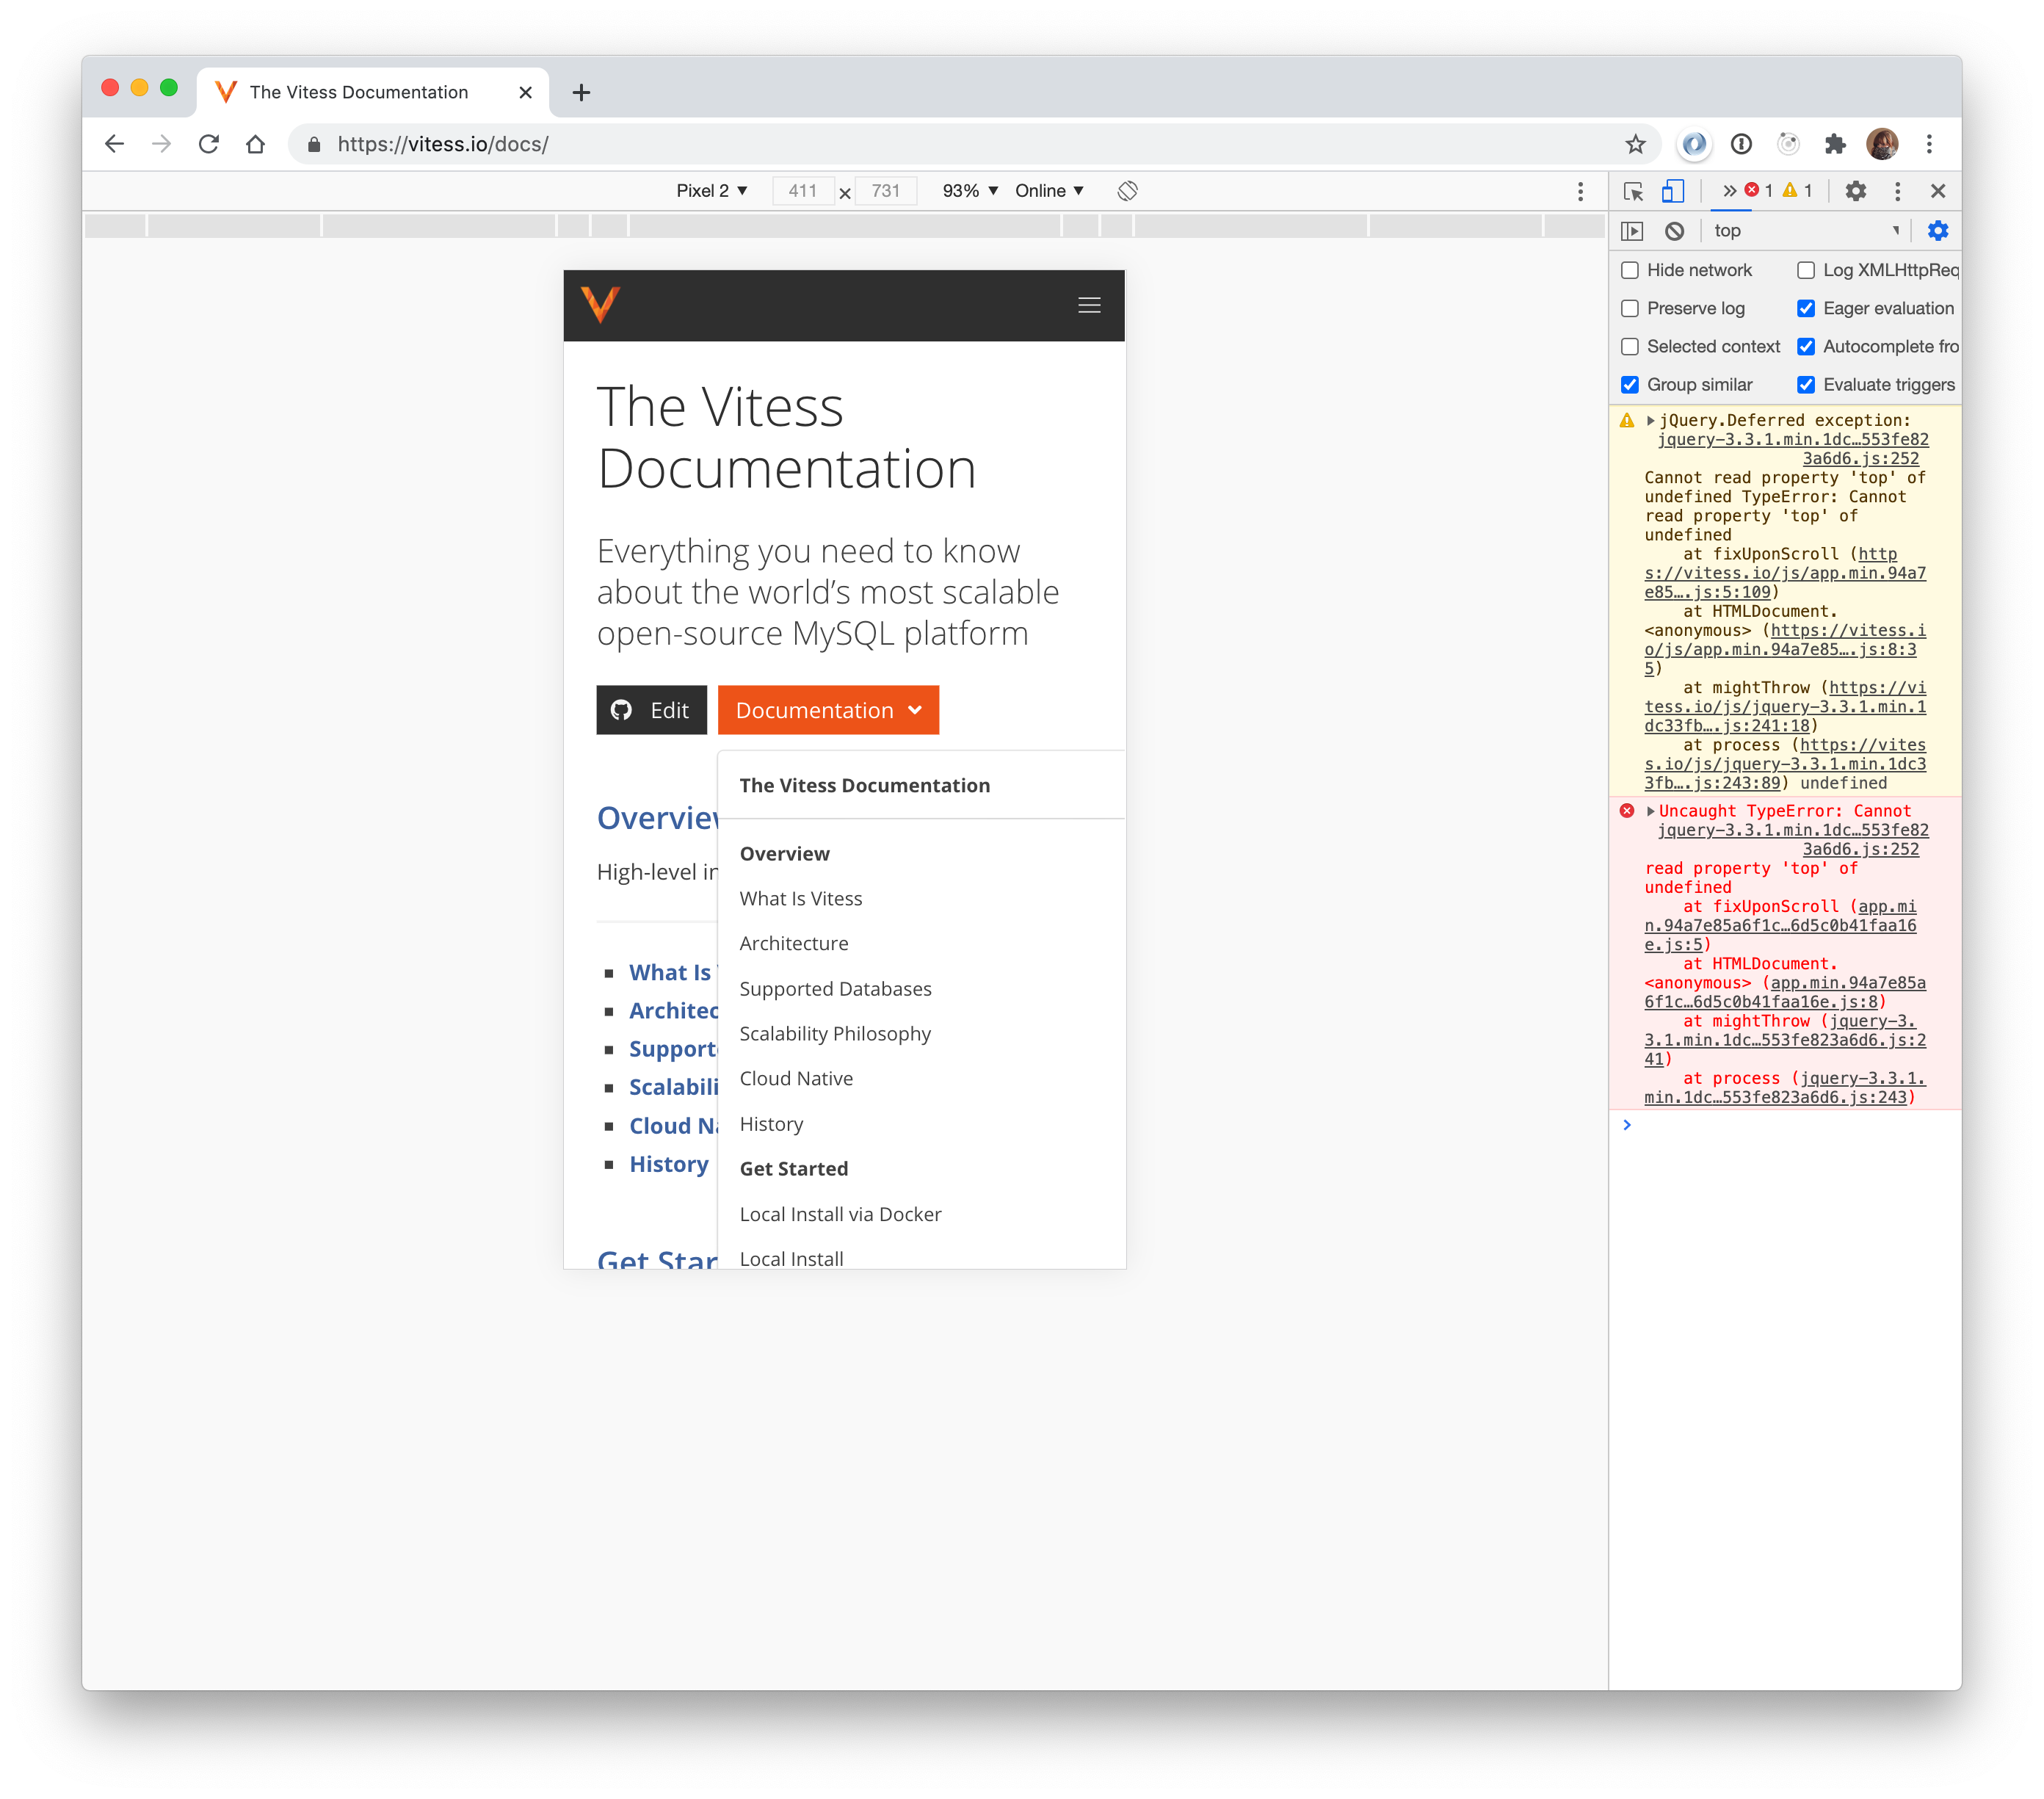
Task: Open the Chrome extensions puzzle icon
Action: click(1834, 144)
